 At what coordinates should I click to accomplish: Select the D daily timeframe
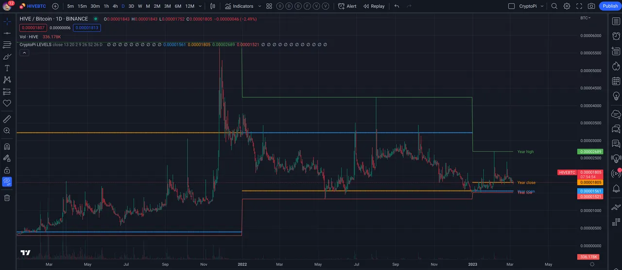click(x=123, y=6)
